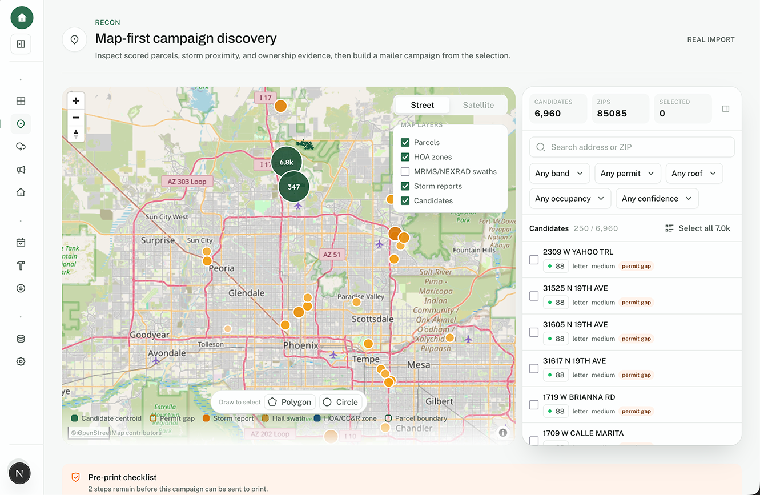Open the calendar check icon in sidebar
The width and height of the screenshot is (760, 495).
21,243
